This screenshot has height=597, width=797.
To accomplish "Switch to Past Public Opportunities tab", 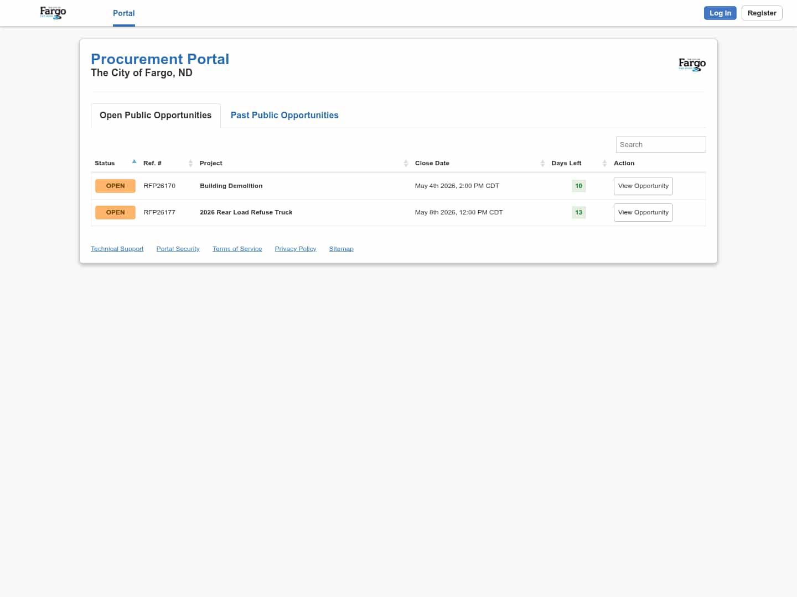I will (284, 116).
